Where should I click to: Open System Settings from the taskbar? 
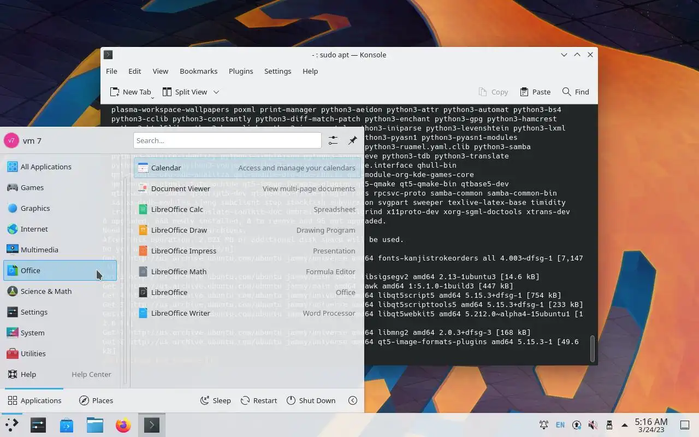(38, 425)
